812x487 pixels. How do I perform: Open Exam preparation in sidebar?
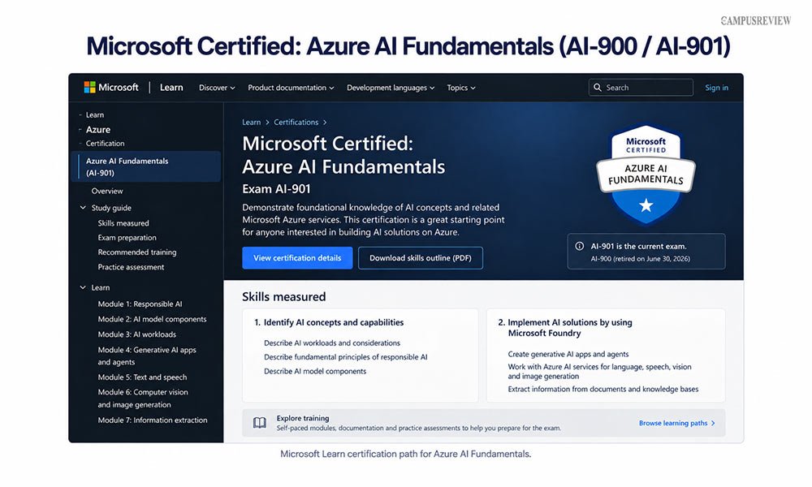[x=127, y=238]
